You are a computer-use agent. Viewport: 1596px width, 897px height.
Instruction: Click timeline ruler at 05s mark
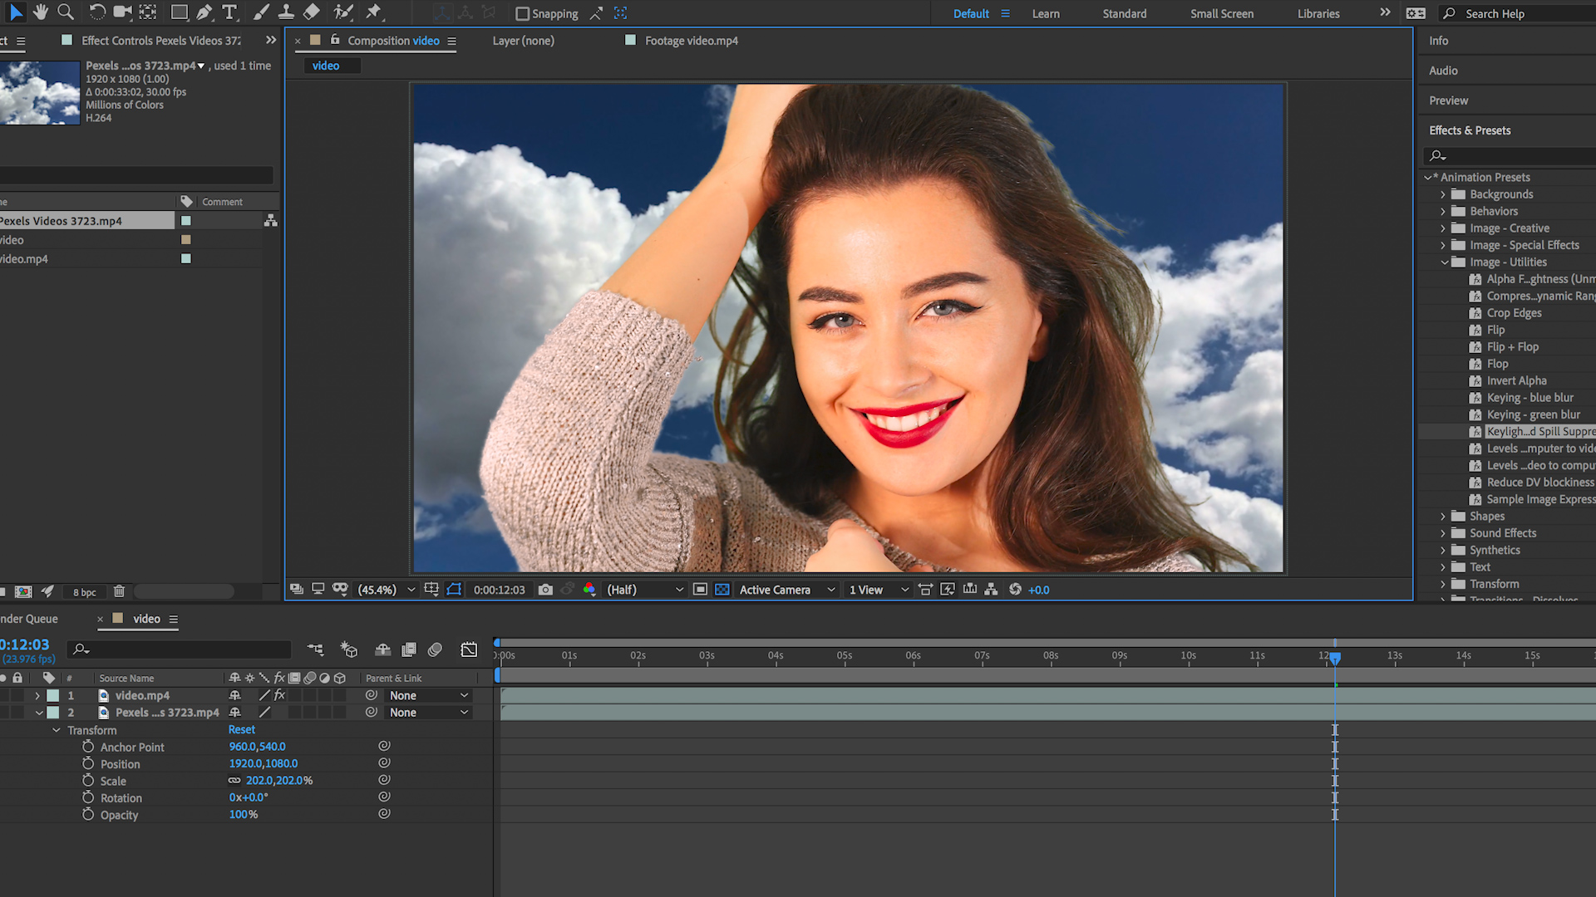pos(845,656)
